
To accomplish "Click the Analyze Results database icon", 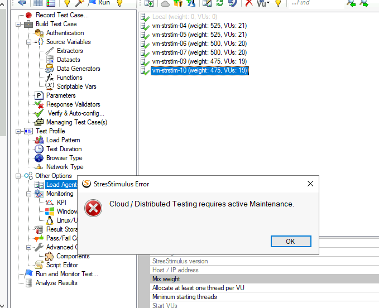I will pos(28,283).
